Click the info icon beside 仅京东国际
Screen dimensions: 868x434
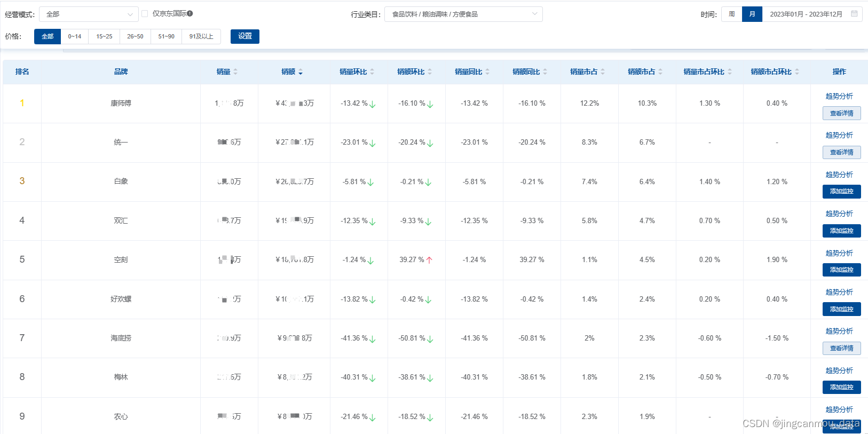(x=190, y=13)
